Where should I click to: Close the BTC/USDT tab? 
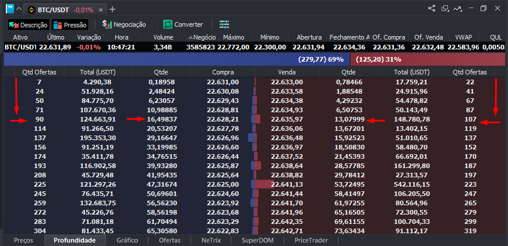(100, 10)
